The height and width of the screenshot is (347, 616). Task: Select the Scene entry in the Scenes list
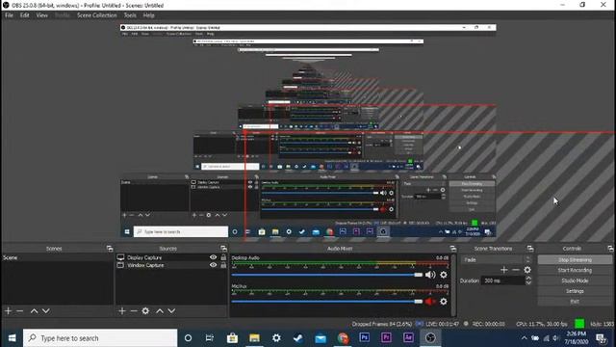pyautogui.click(x=58, y=257)
